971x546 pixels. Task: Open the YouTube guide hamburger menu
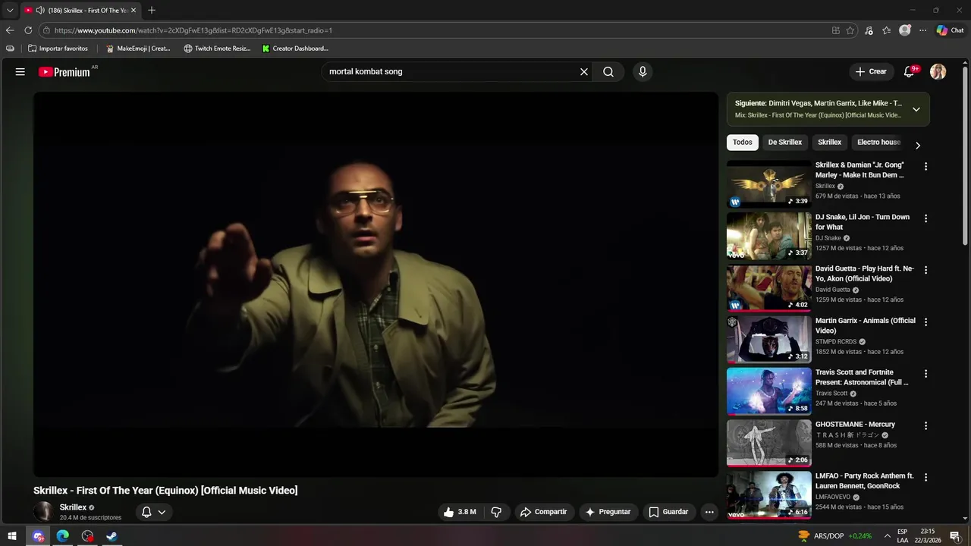point(20,72)
